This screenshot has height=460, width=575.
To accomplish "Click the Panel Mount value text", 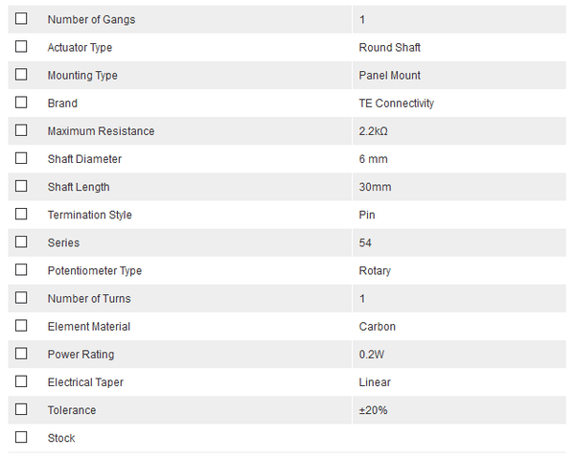I will coord(389,76).
